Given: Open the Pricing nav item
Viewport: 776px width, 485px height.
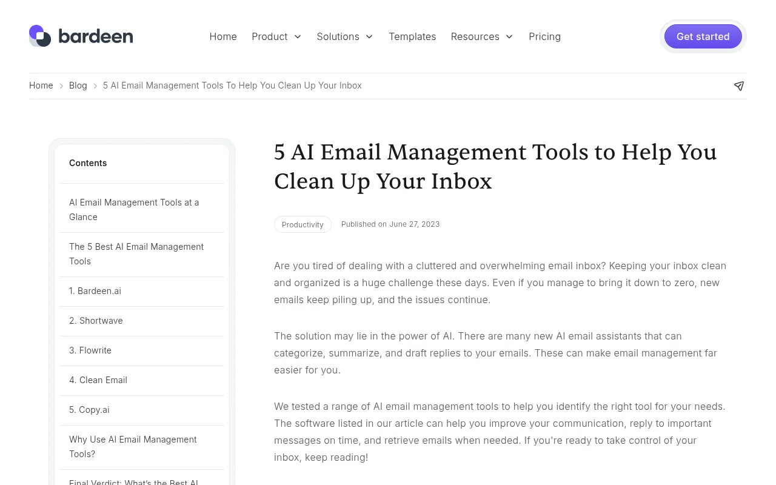Looking at the screenshot, I should pos(544,36).
